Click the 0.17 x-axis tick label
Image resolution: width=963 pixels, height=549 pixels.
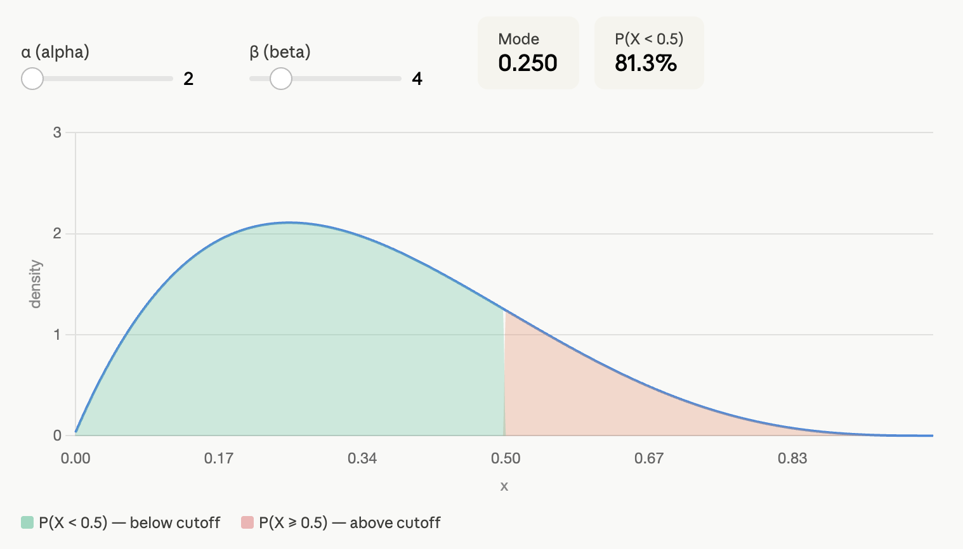(x=219, y=458)
